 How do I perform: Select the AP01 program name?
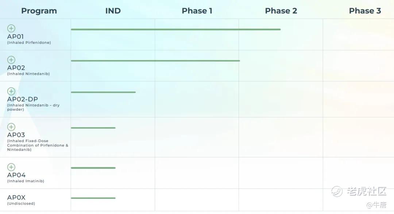(x=15, y=37)
